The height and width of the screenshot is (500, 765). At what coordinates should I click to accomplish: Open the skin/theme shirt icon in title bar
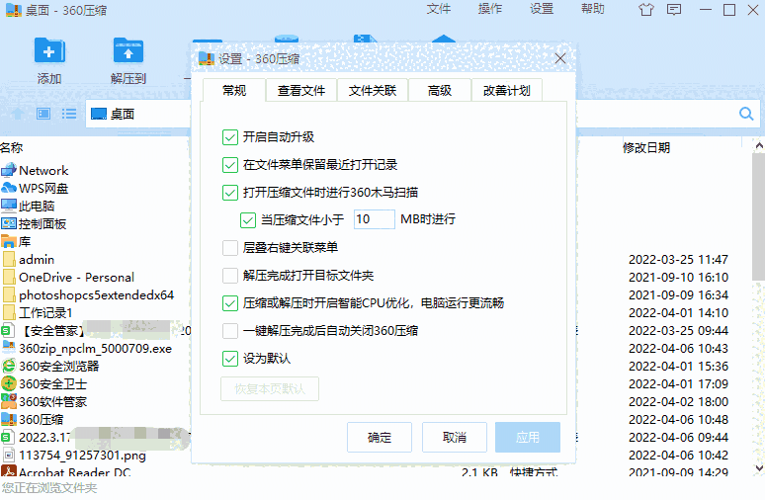pyautogui.click(x=646, y=10)
